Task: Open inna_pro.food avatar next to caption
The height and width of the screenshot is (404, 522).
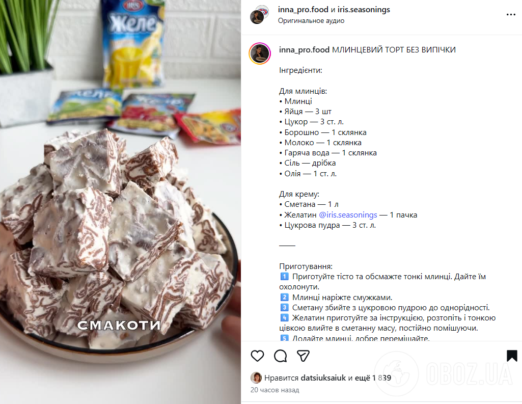Action: 260,53
